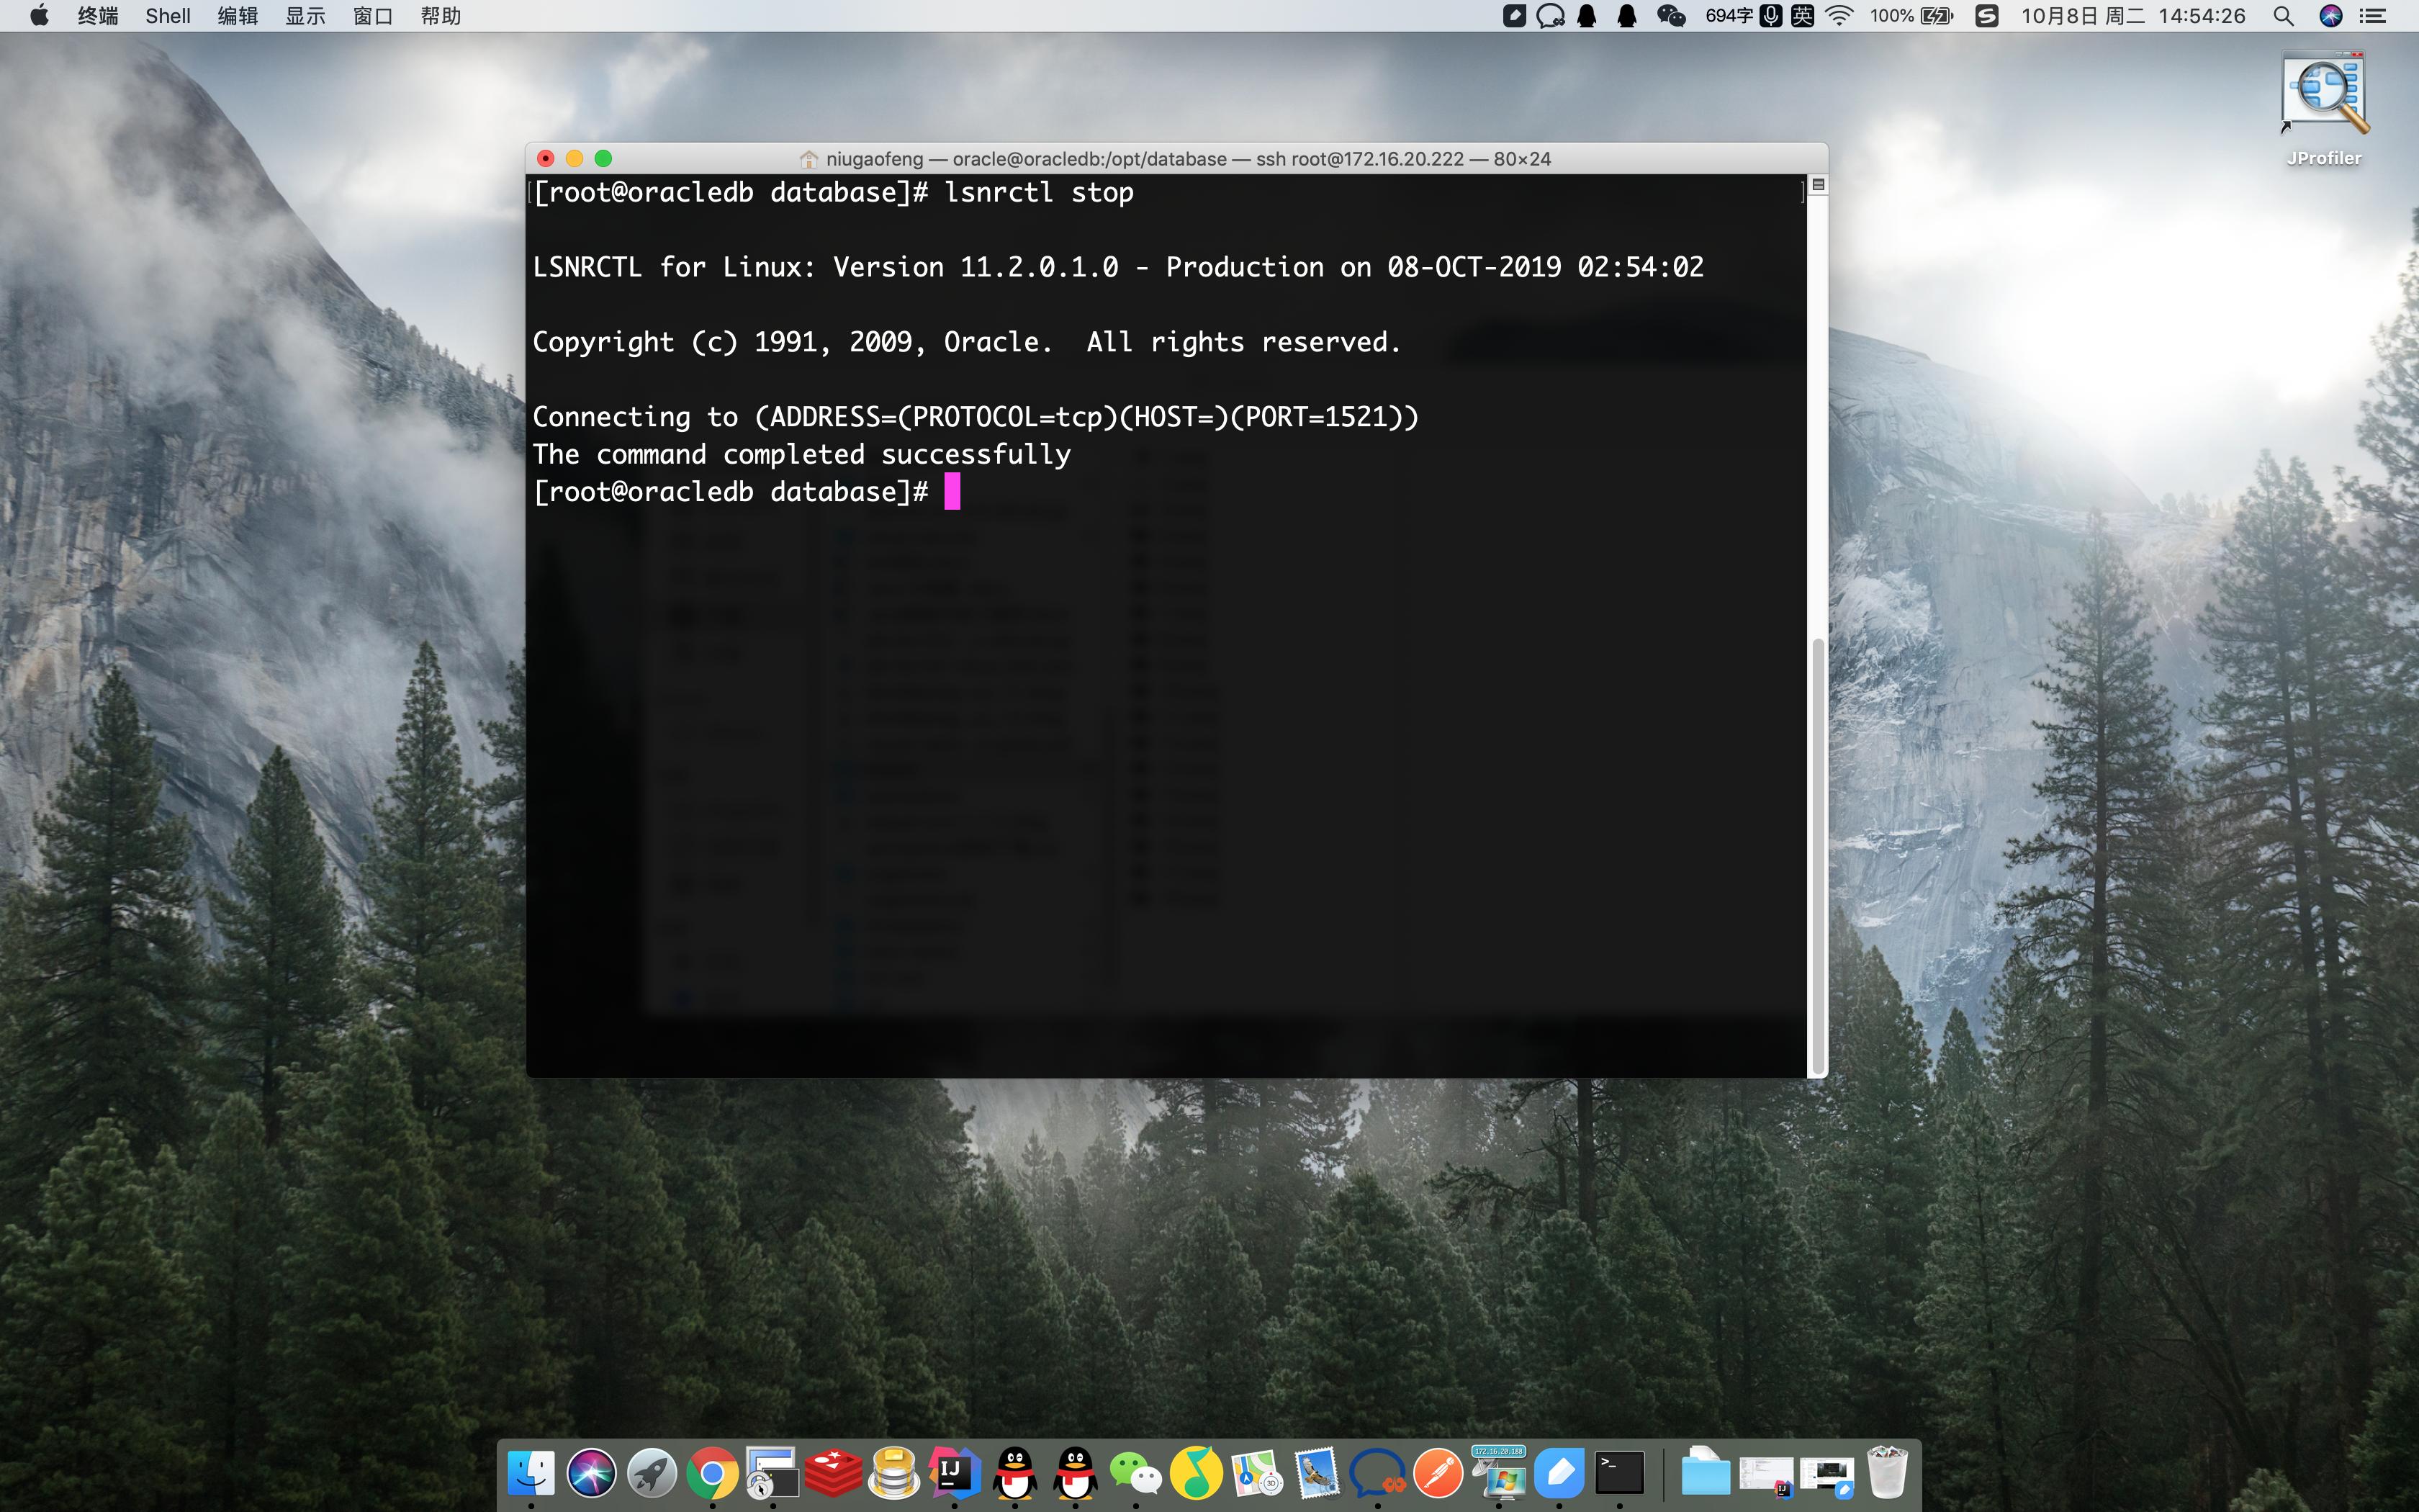Open QQ Music from the Dock
Image resolution: width=2419 pixels, height=1512 pixels.
point(1197,1472)
